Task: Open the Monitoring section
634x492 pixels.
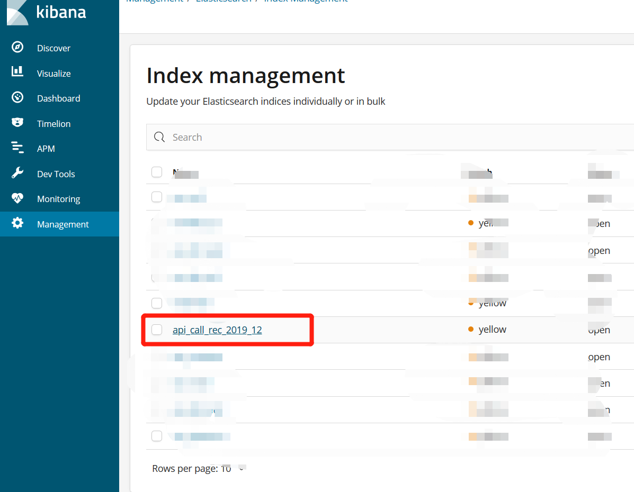Action: (x=58, y=198)
